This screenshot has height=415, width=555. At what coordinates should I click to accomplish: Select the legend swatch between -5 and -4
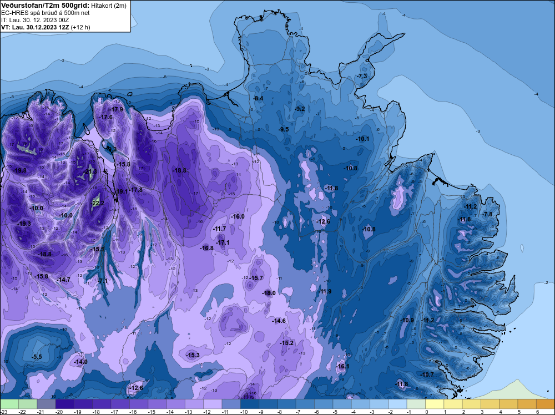(x=342, y=404)
